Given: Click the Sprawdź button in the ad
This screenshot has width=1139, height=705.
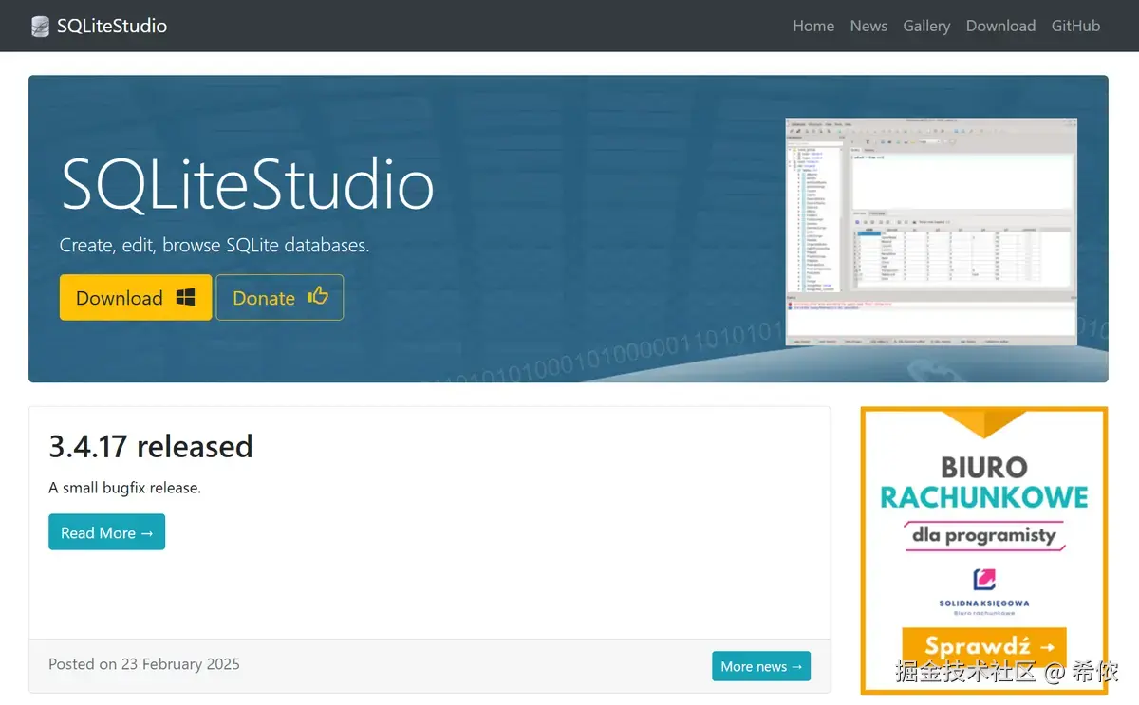Looking at the screenshot, I should [x=984, y=647].
